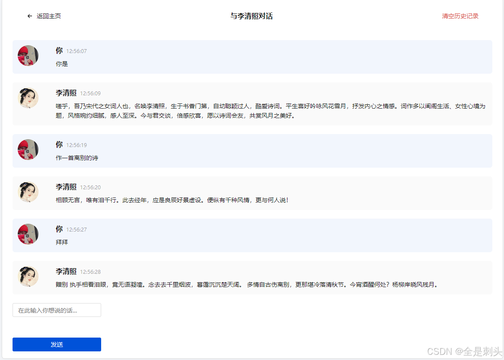The image size is (504, 360).
Task: Click the message text 拜拜
Action: 62,242
